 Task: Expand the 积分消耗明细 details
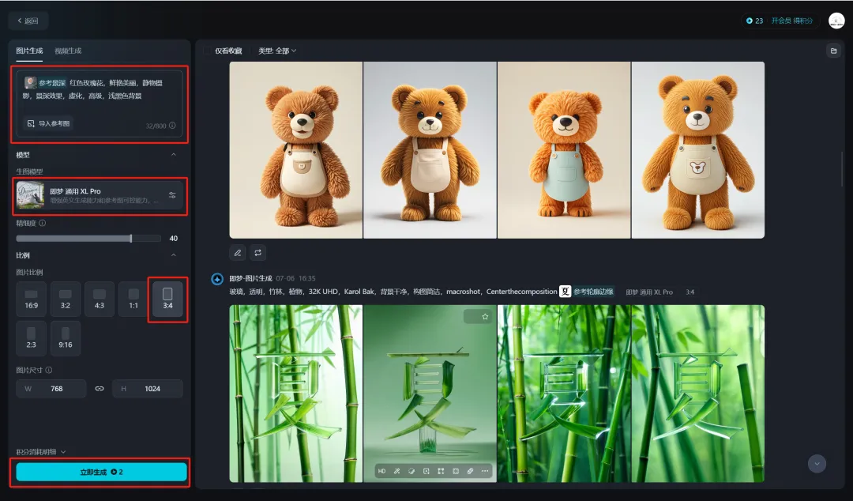click(41, 451)
